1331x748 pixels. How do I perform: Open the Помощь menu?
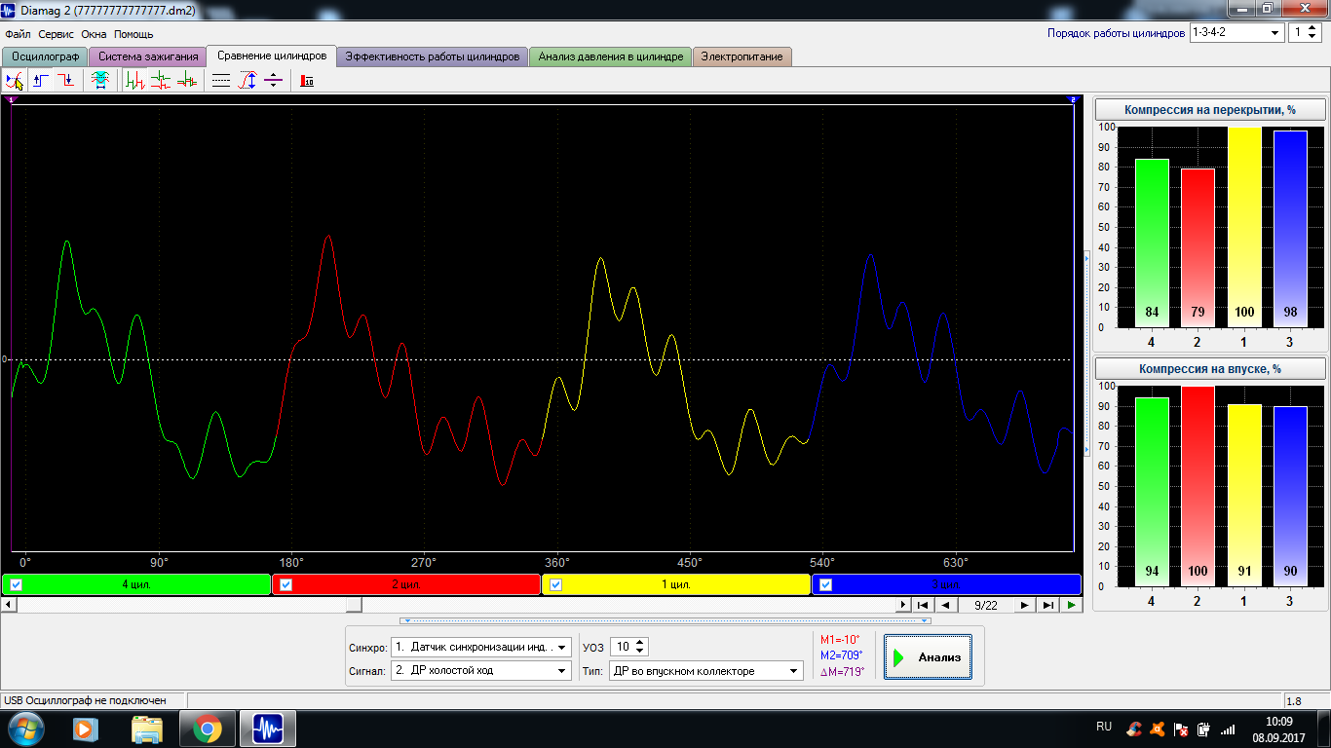pyautogui.click(x=133, y=34)
